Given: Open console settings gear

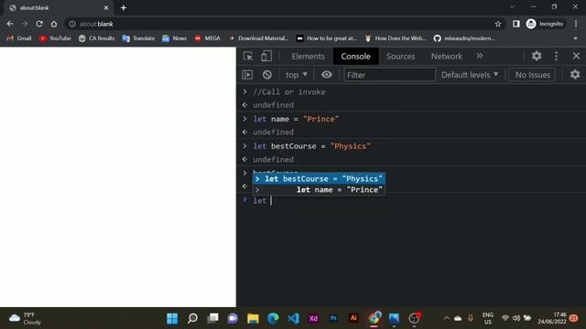Looking at the screenshot, I should coord(575,75).
